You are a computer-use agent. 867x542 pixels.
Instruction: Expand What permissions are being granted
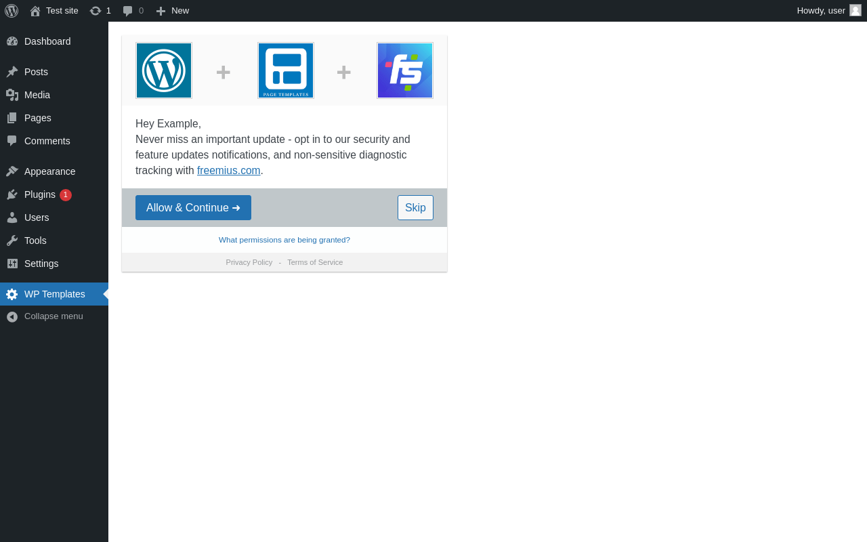(x=284, y=240)
